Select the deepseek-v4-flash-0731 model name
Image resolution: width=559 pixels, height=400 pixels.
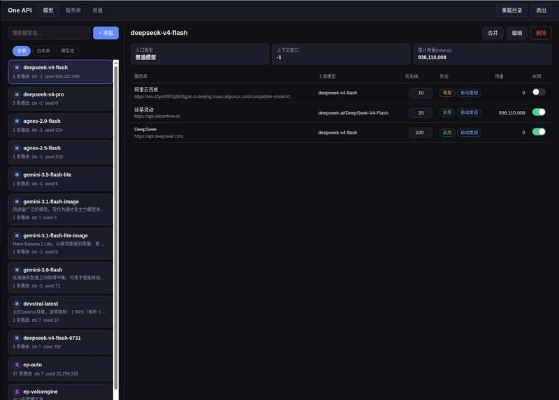pos(52,338)
